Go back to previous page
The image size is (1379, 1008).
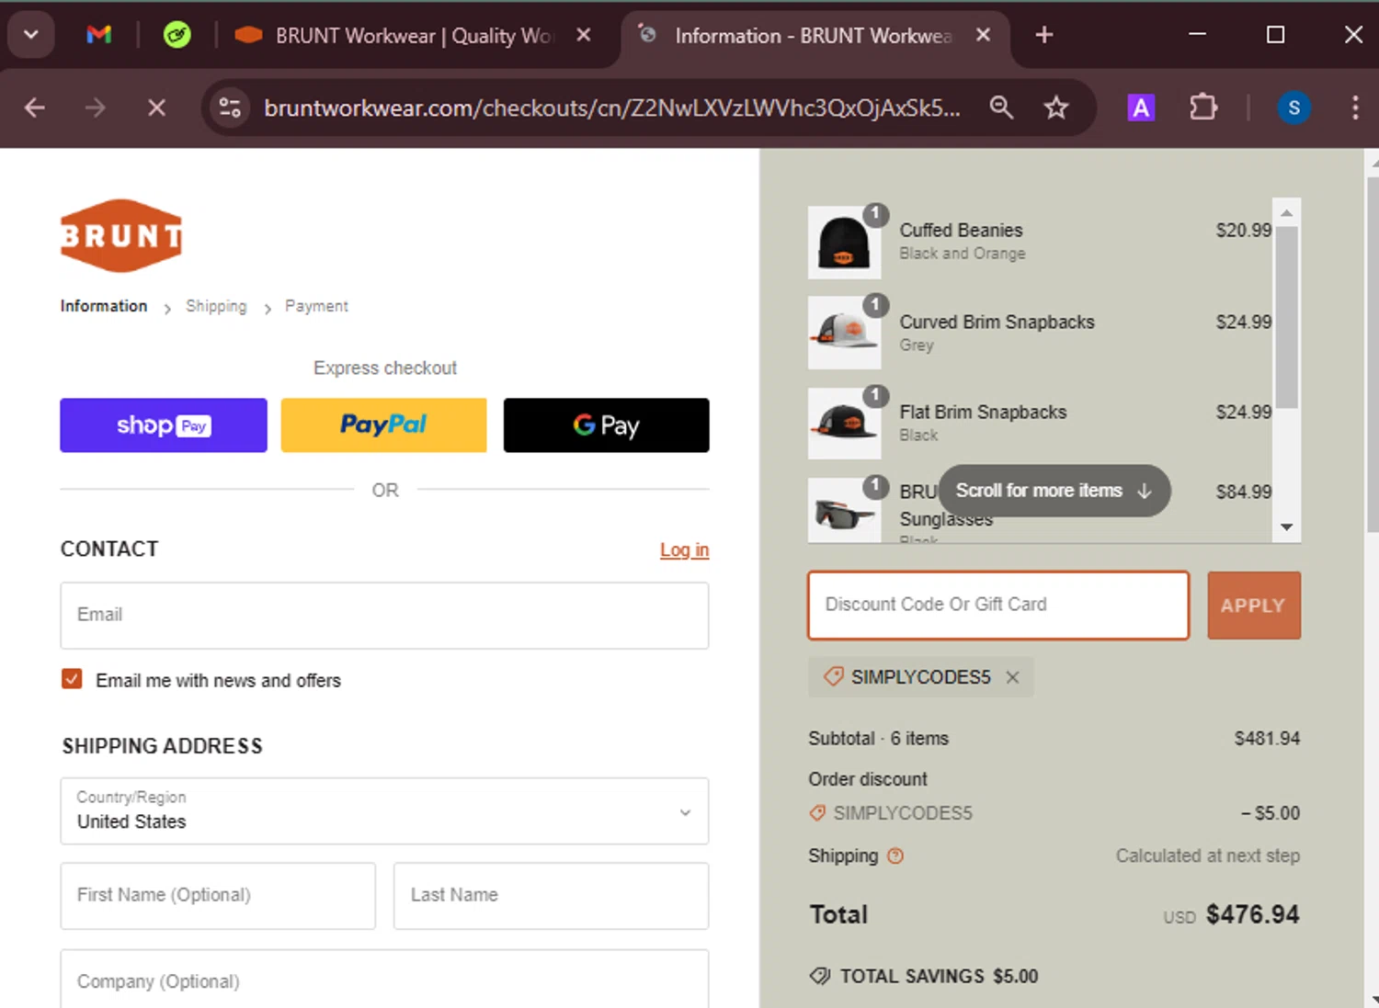[35, 108]
